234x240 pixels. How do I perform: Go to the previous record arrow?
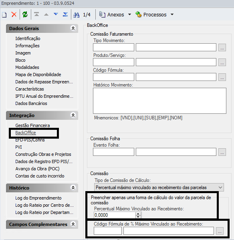coord(46,14)
